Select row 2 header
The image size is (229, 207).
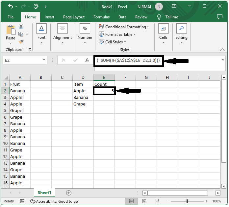[5, 91]
